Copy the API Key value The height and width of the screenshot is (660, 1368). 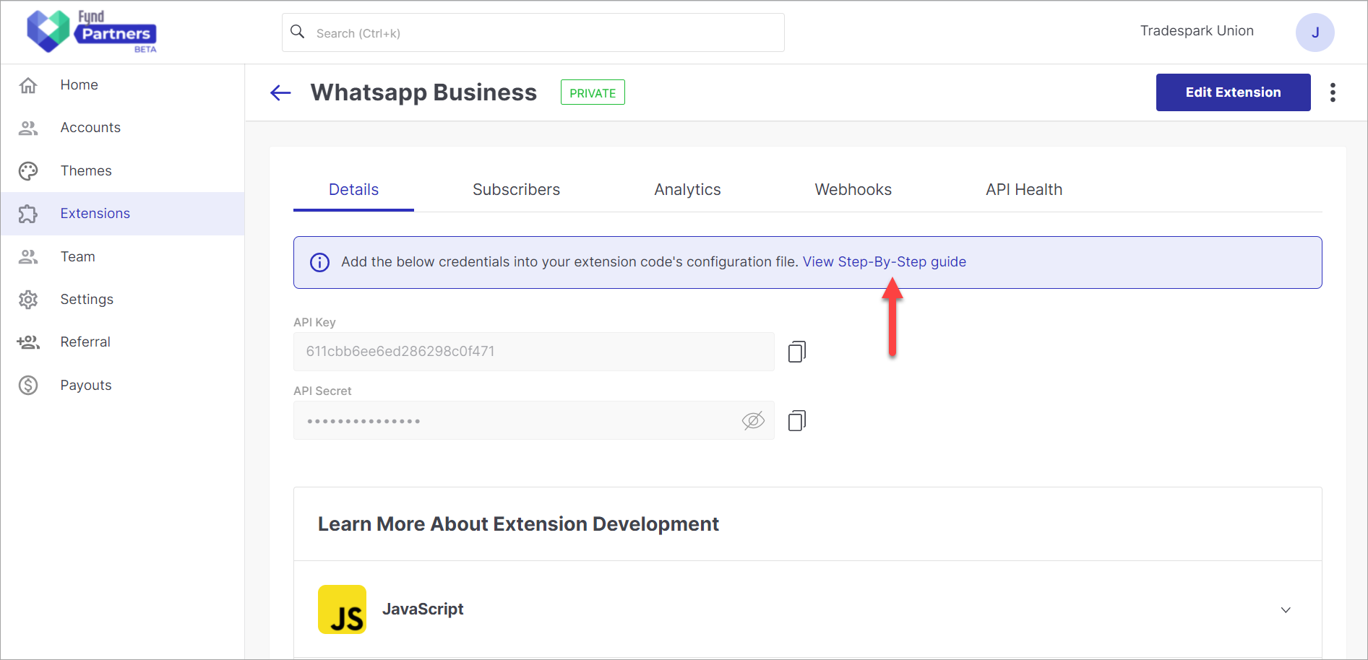pyautogui.click(x=797, y=352)
